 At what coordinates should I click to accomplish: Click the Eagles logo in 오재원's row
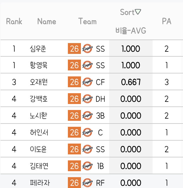[87, 82]
